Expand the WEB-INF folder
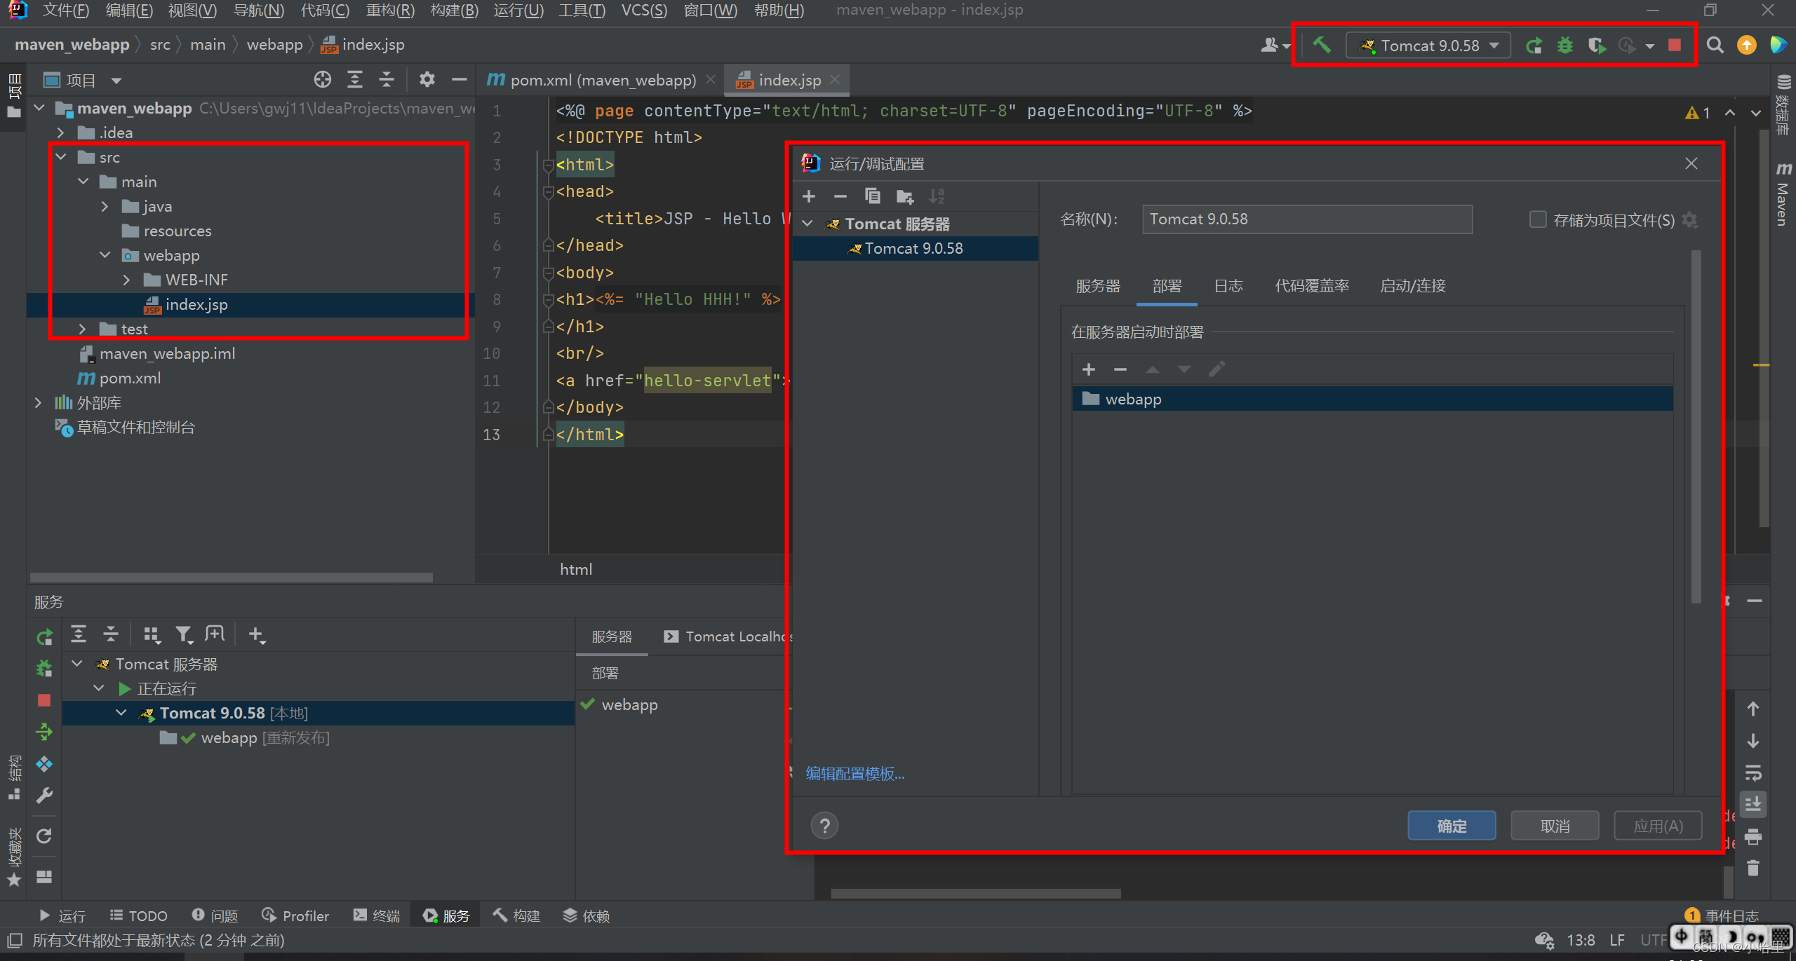 127,280
